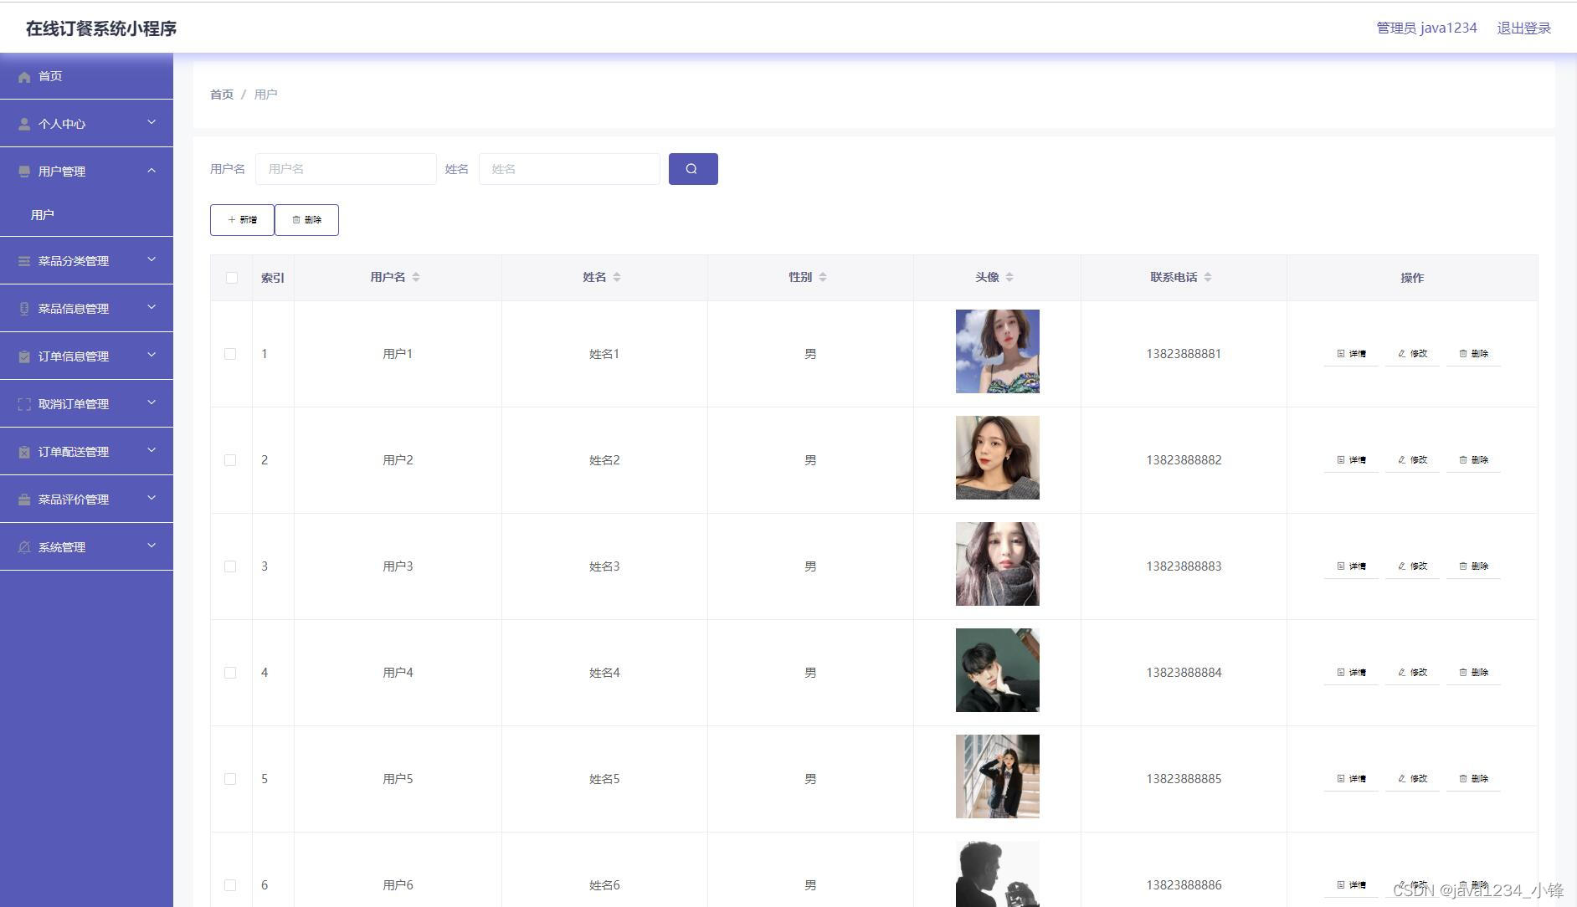Expand 订单配送管理 chevron
Image resolution: width=1577 pixels, height=907 pixels.
152,450
